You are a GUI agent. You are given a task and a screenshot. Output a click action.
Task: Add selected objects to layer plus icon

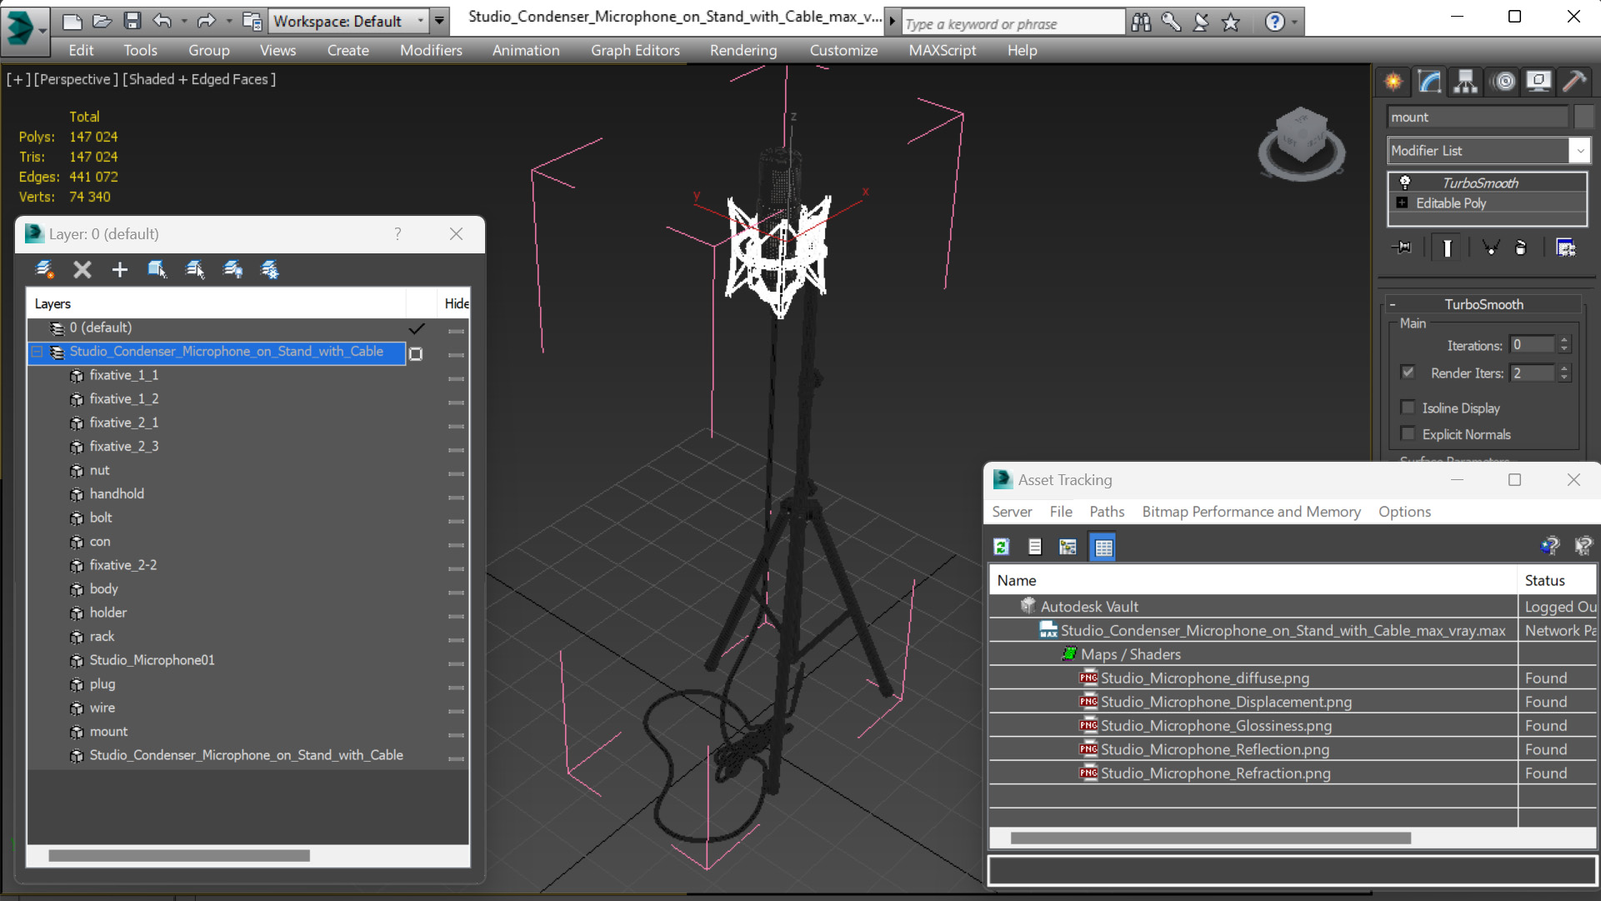120,269
